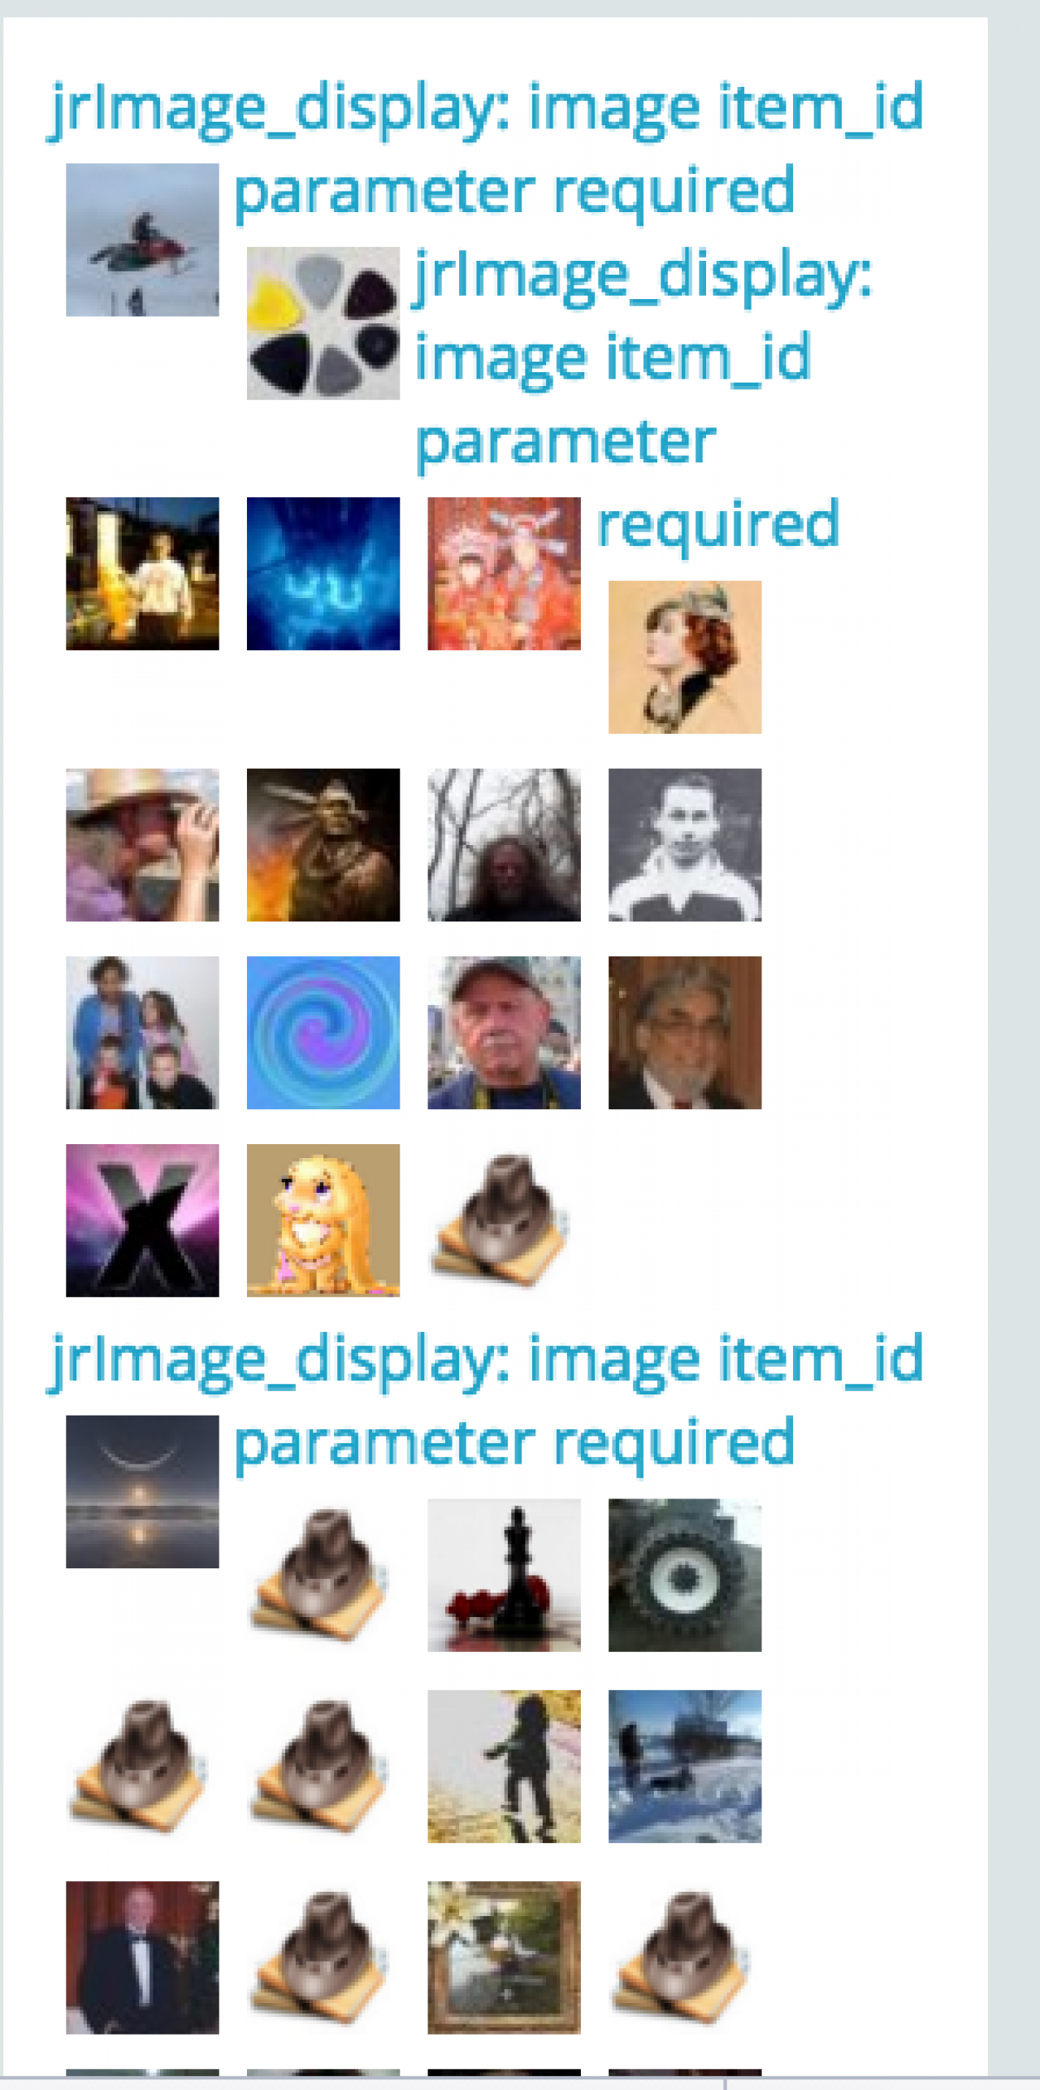Choose the man in straw hat avatar
The width and height of the screenshot is (1040, 2090).
point(142,845)
